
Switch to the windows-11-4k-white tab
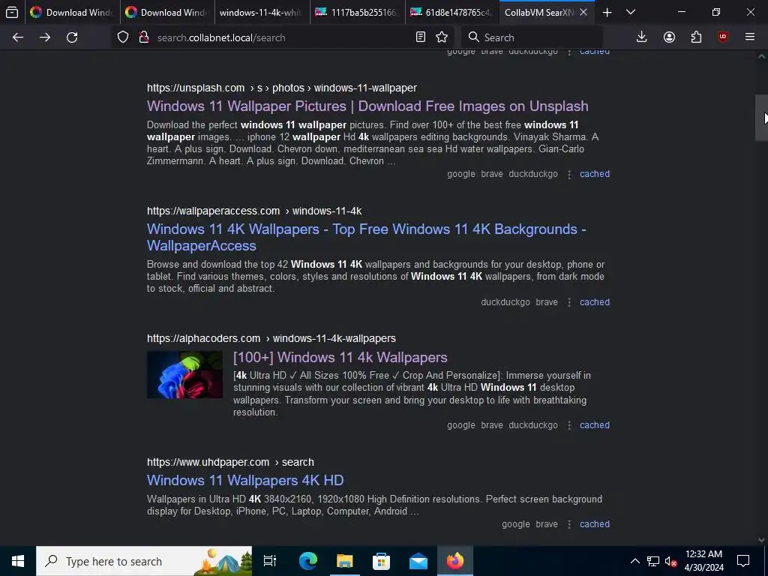pos(262,12)
